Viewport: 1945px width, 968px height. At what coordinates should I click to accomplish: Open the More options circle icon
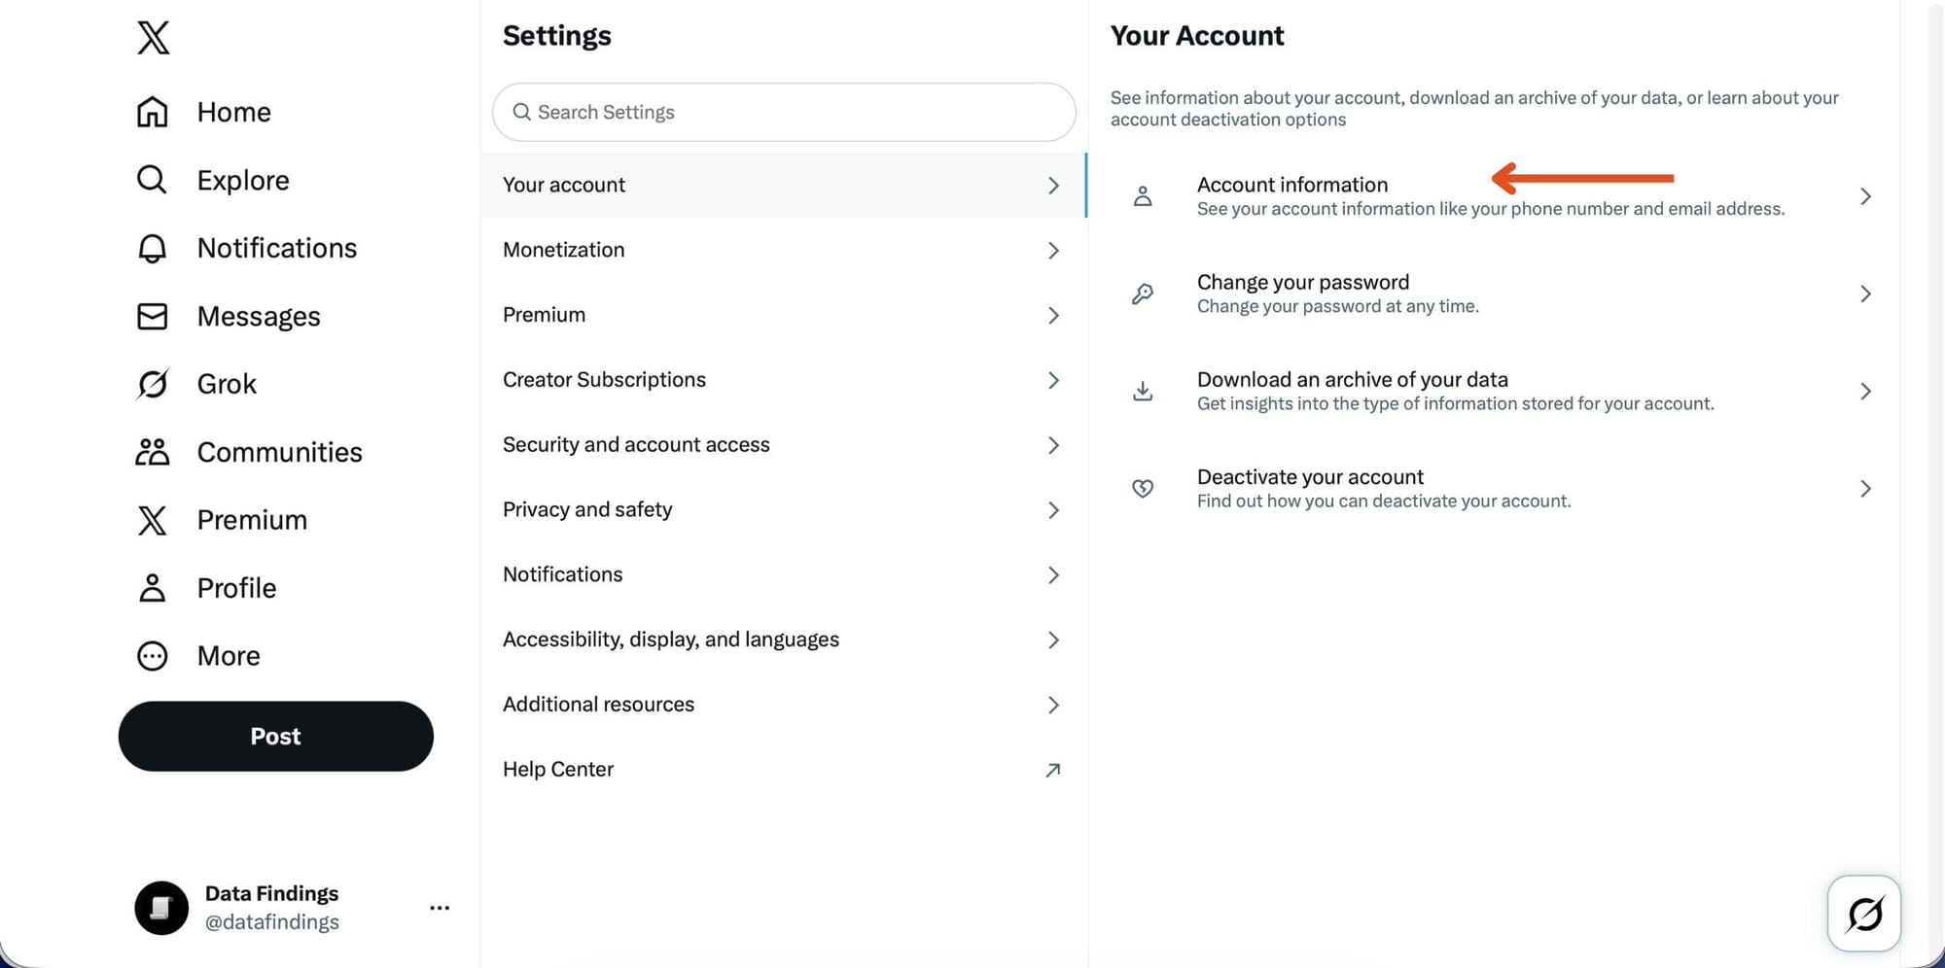pyautogui.click(x=152, y=655)
